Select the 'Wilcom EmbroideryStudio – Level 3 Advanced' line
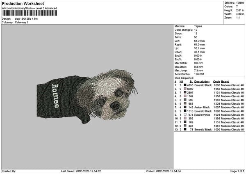Screen dimensions: 246x174 pyautogui.click(x=30, y=8)
